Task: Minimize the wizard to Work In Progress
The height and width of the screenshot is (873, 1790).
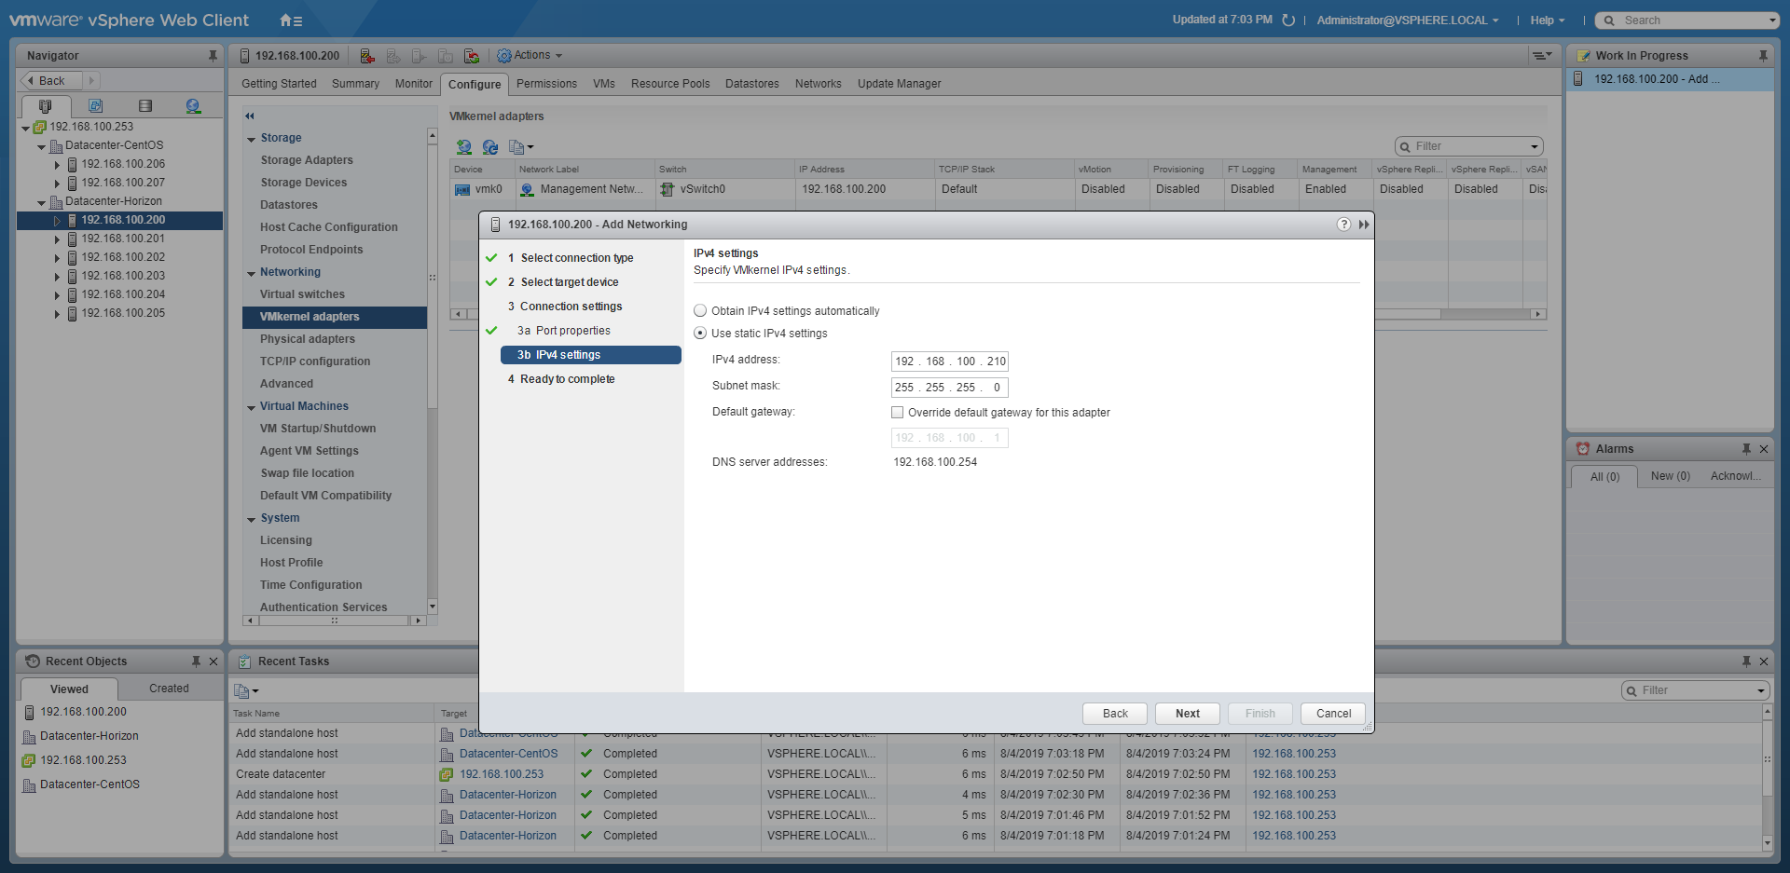Action: pyautogui.click(x=1364, y=225)
